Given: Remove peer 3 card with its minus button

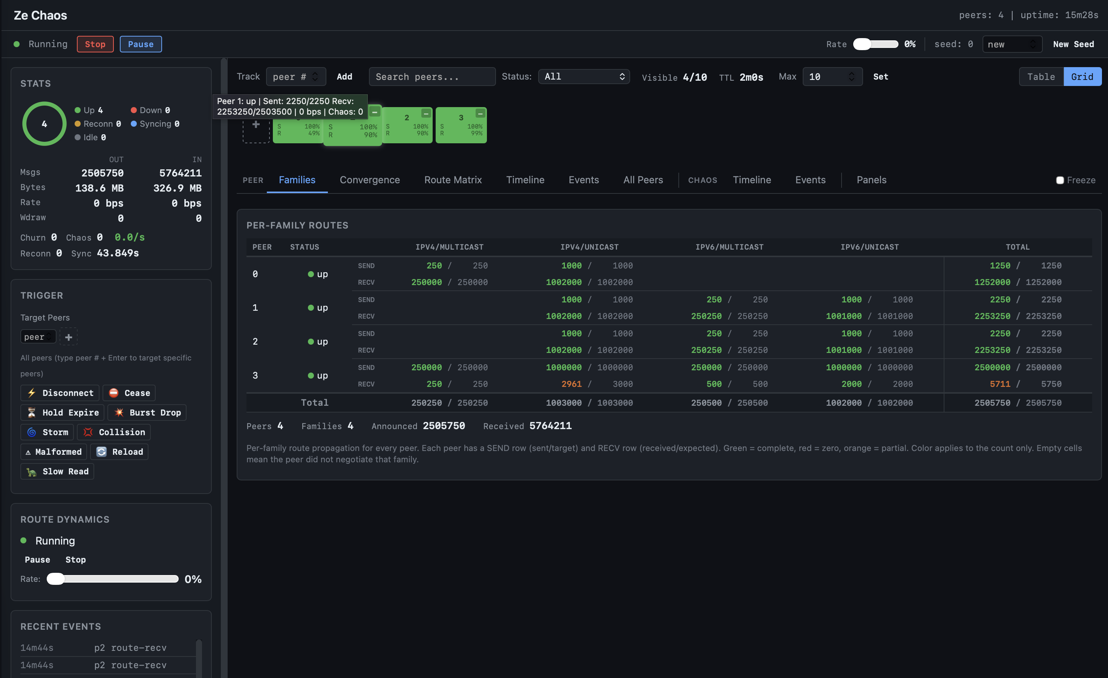Looking at the screenshot, I should (480, 114).
